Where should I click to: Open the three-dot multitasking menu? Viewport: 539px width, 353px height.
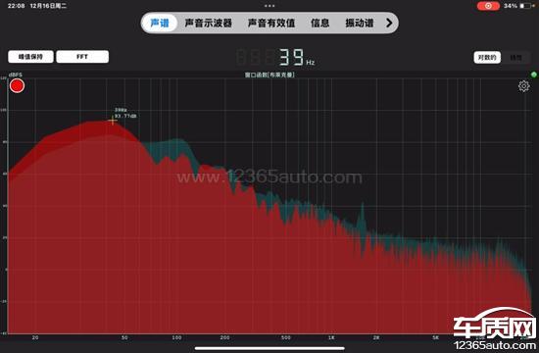click(x=269, y=6)
